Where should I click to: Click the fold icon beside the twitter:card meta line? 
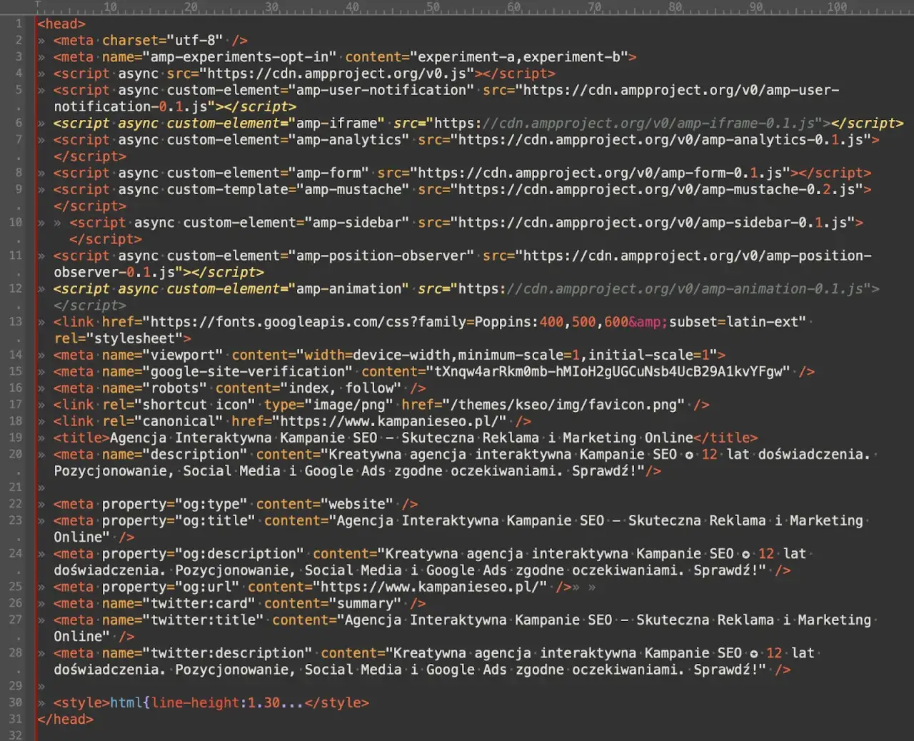[x=42, y=603]
